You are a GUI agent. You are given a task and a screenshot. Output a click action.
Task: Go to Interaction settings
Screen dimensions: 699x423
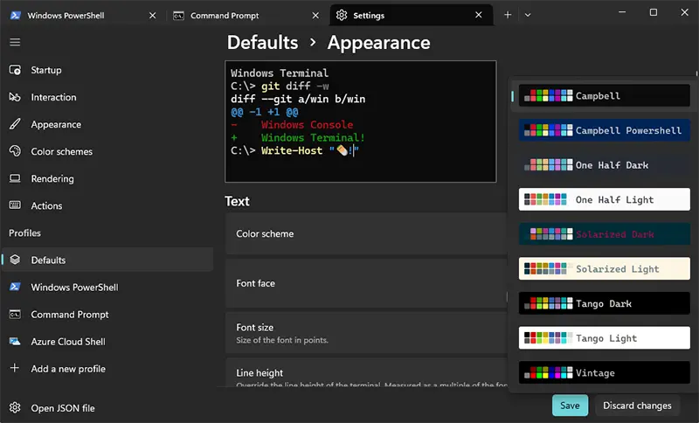point(107,97)
